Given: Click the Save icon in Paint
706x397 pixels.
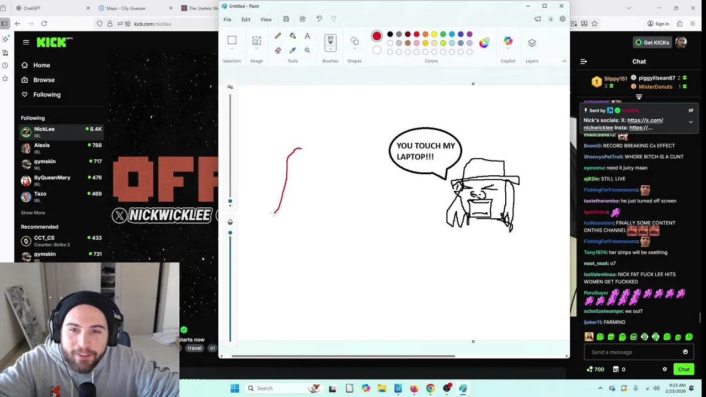Looking at the screenshot, I should point(286,19).
